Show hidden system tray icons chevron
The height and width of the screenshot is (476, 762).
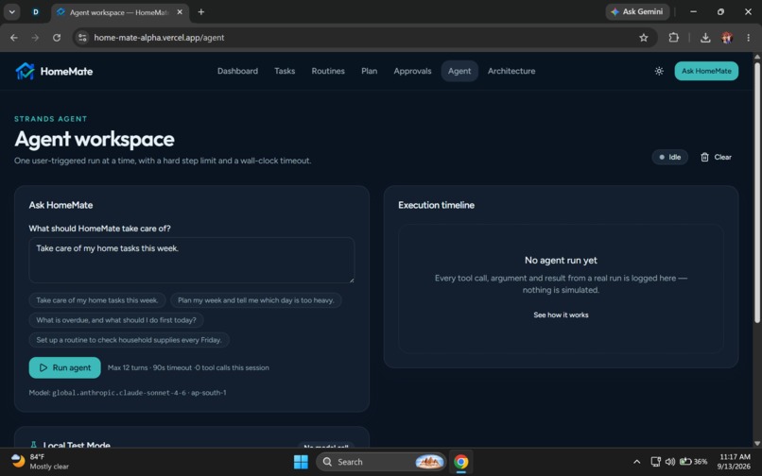pyautogui.click(x=636, y=462)
